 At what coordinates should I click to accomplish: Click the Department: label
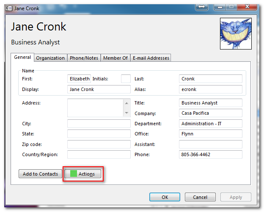[x=148, y=124]
